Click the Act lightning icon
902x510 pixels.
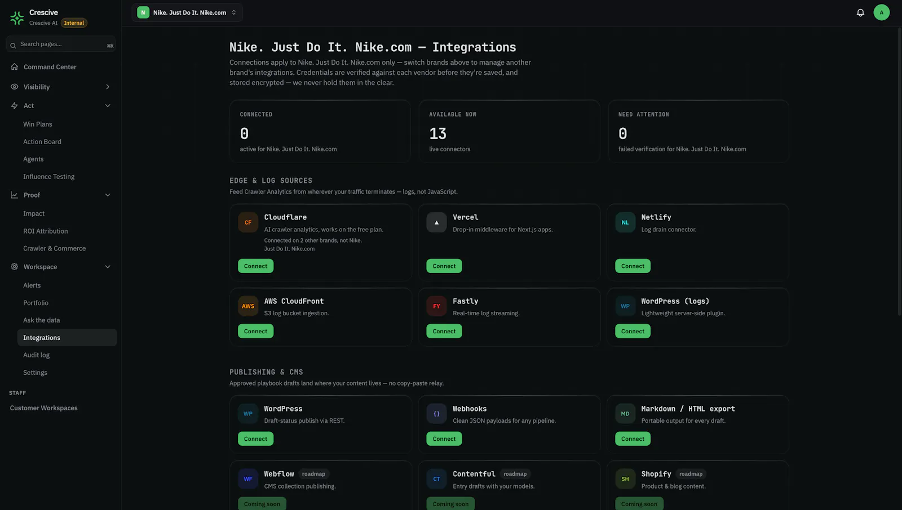pos(15,106)
